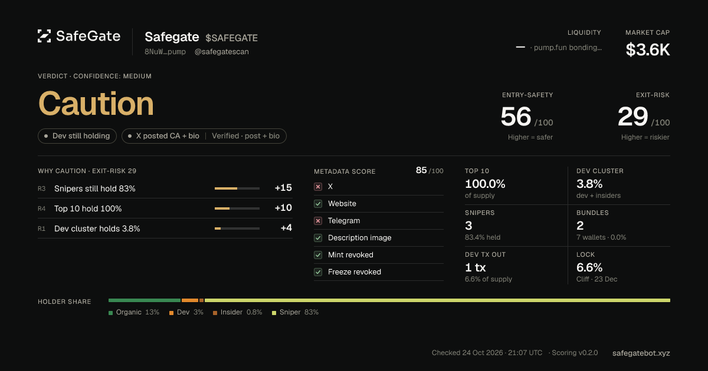The width and height of the screenshot is (708, 371).
Task: Click the +15 risk value
Action: point(283,188)
